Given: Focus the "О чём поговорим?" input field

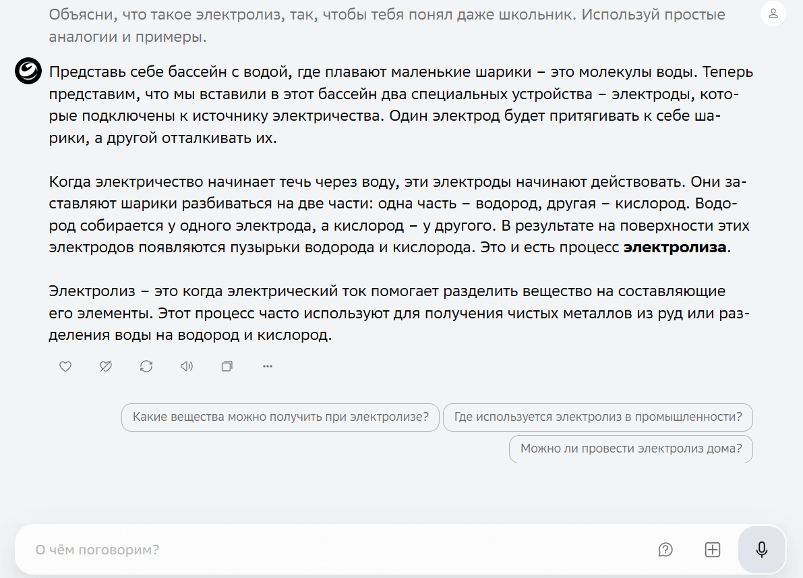Looking at the screenshot, I should tap(270, 550).
